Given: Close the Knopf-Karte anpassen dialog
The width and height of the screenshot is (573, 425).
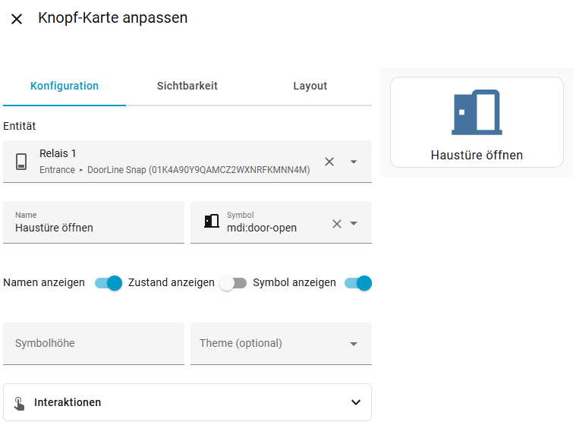Looking at the screenshot, I should point(17,19).
